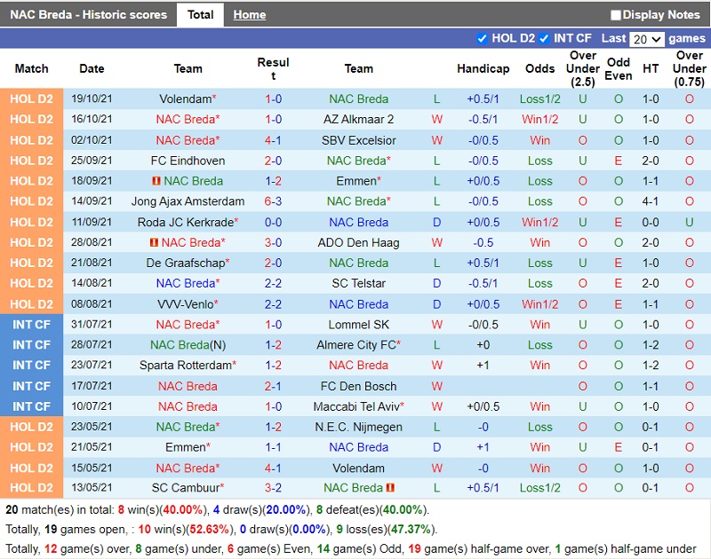Viewport: 711px width, 559px height.
Task: Click red card icon beside NAC Breda 18/09/21
Action: 156,181
